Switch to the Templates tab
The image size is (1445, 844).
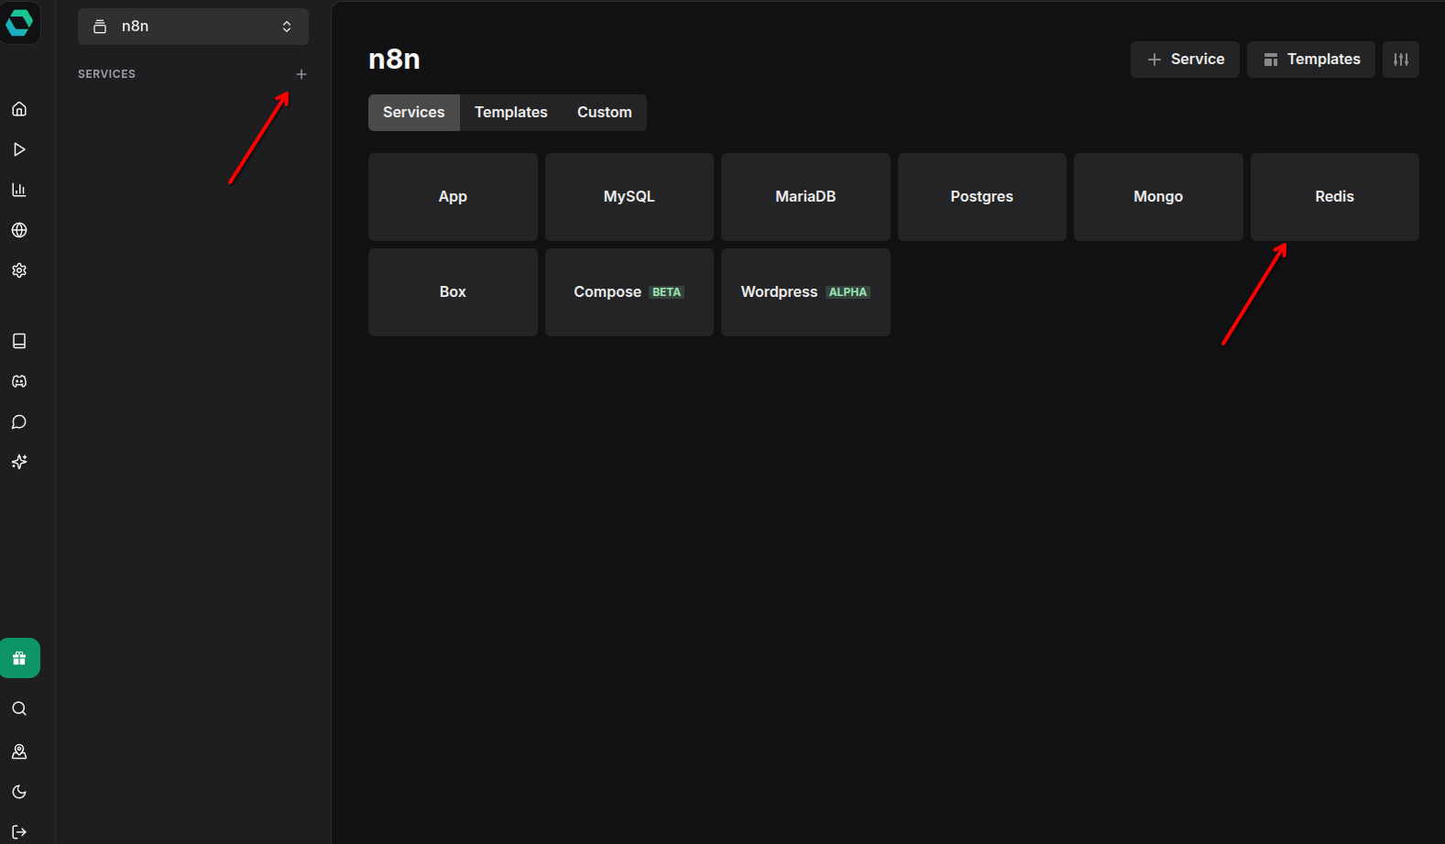pos(511,113)
